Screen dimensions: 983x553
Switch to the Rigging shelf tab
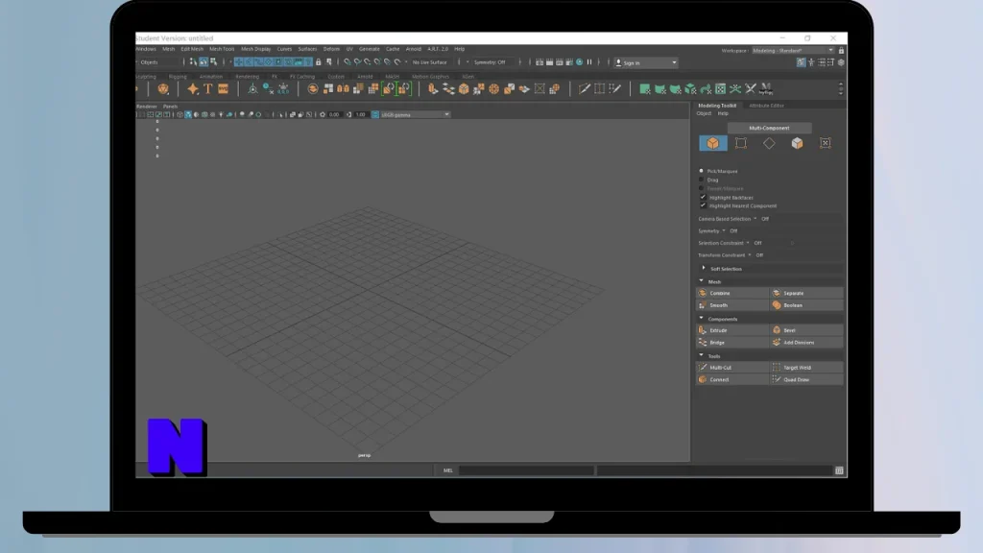coord(178,77)
